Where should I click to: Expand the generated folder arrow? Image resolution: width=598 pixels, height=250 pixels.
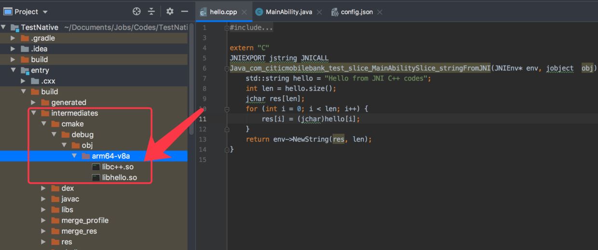coord(34,102)
